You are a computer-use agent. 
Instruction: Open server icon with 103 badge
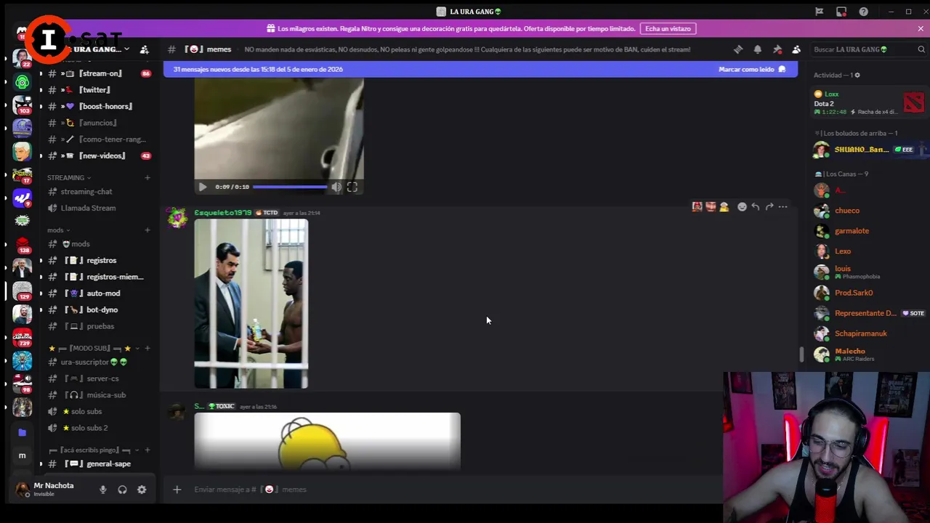click(22, 105)
